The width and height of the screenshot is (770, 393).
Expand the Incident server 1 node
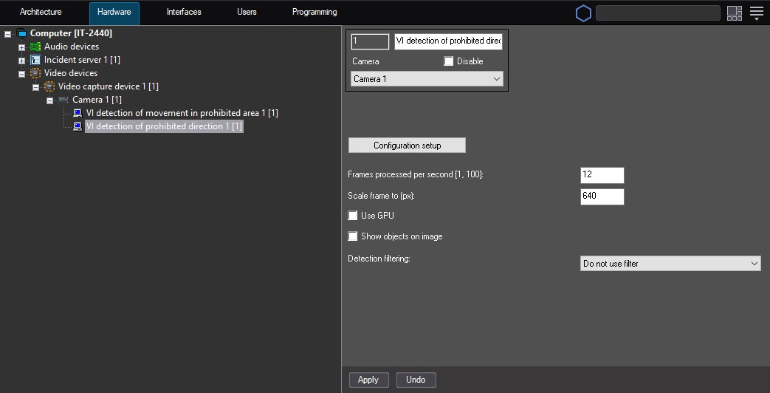click(21, 61)
